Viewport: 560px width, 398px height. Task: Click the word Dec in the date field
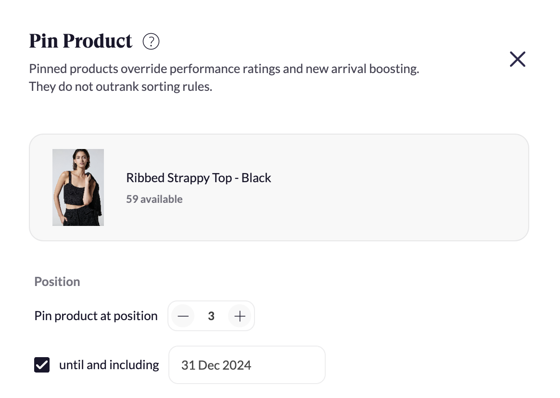[x=209, y=365]
